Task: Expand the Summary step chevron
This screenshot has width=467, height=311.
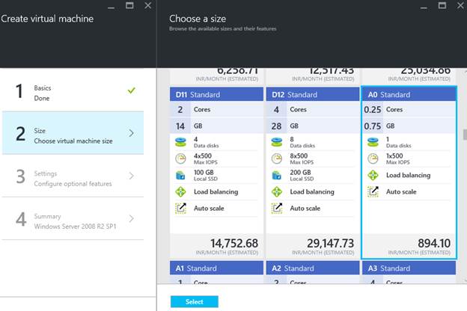Action: pyautogui.click(x=132, y=219)
